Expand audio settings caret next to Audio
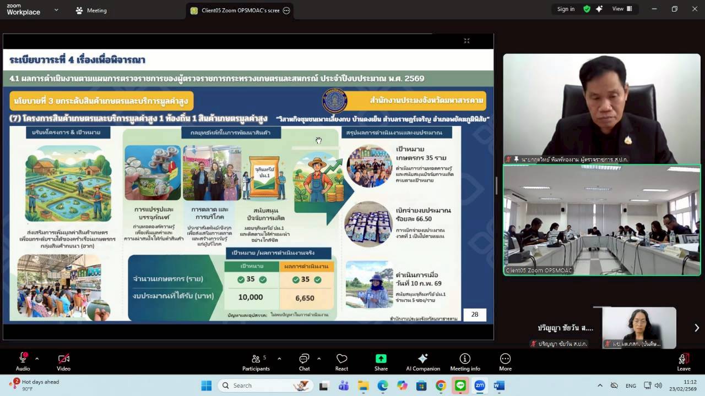 pos(37,359)
